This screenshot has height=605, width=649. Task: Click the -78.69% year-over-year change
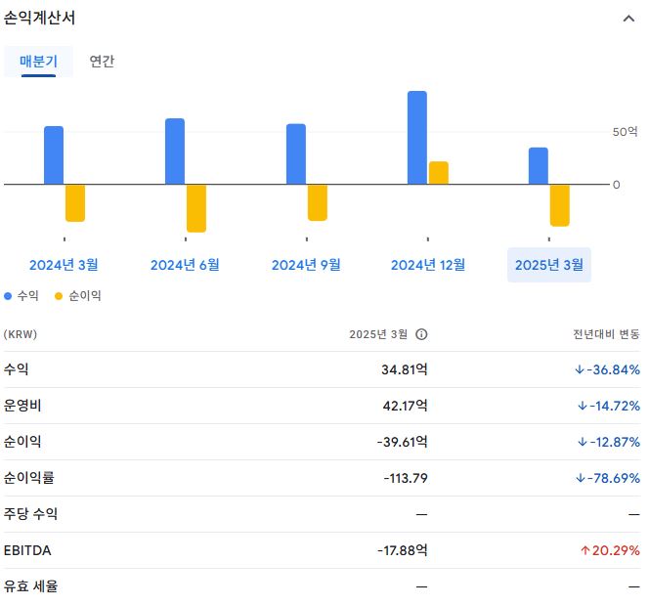608,478
